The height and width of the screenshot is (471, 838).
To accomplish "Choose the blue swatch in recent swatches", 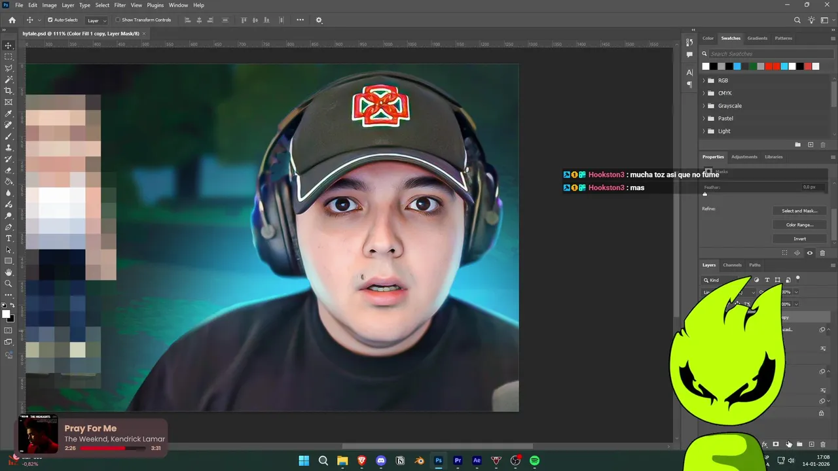I will tap(737, 66).
